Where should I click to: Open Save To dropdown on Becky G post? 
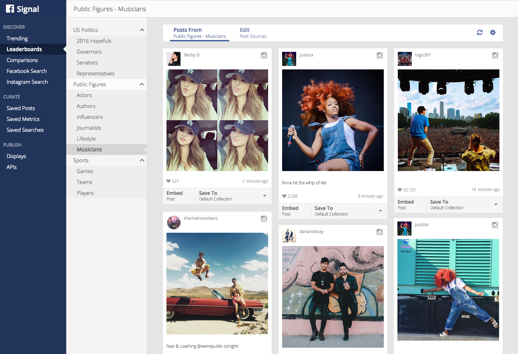(x=265, y=196)
